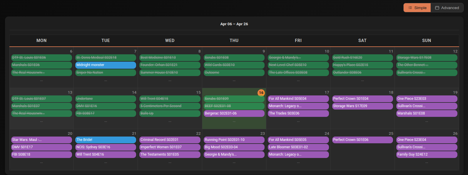Open Perfect Crown S01E04 event
The height and width of the screenshot is (175, 468).
coord(362,99)
